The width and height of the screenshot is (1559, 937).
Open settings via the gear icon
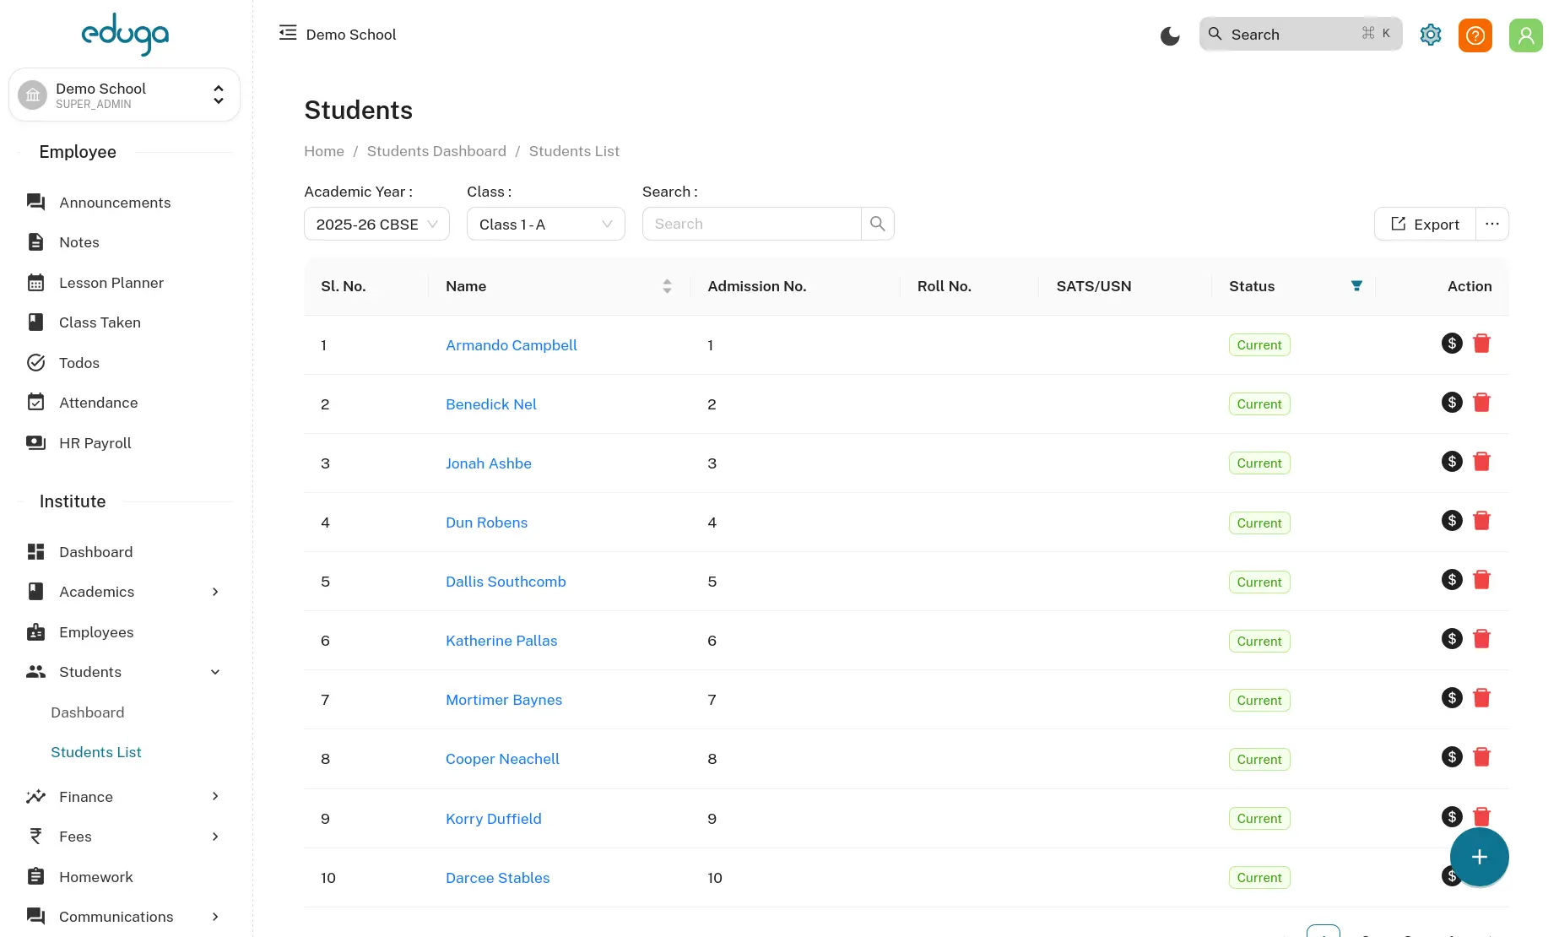1431,35
